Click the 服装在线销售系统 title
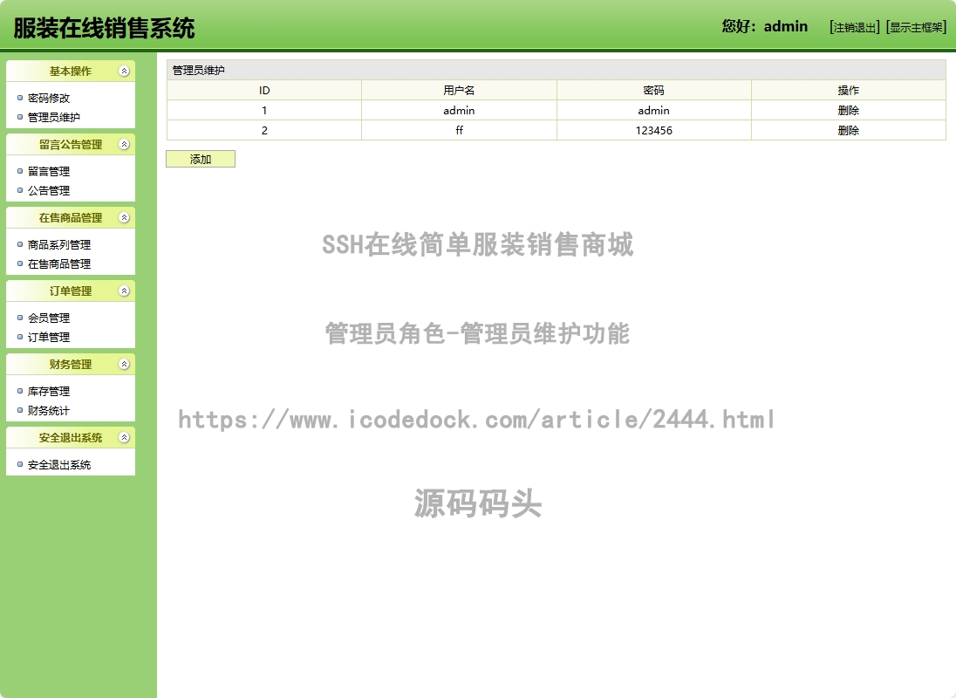This screenshot has width=956, height=698. (105, 28)
